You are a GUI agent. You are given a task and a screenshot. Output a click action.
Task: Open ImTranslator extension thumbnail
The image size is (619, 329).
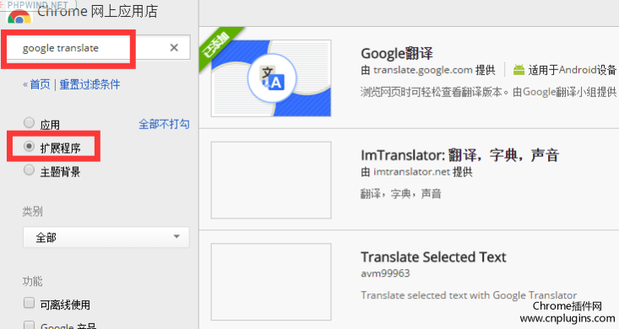point(271,180)
